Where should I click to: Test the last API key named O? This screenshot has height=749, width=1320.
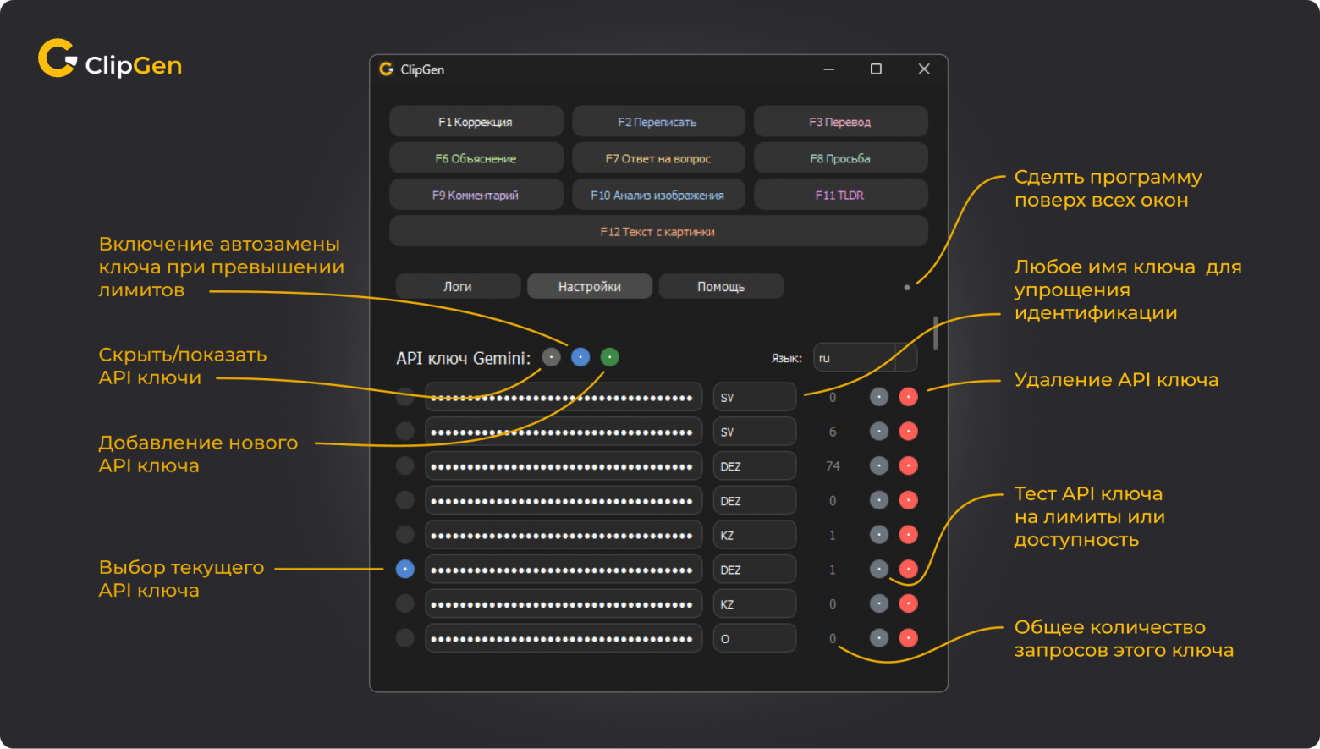pyautogui.click(x=879, y=638)
